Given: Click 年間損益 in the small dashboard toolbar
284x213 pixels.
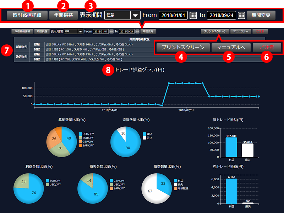Looking at the screenshot, I should 42,31.
